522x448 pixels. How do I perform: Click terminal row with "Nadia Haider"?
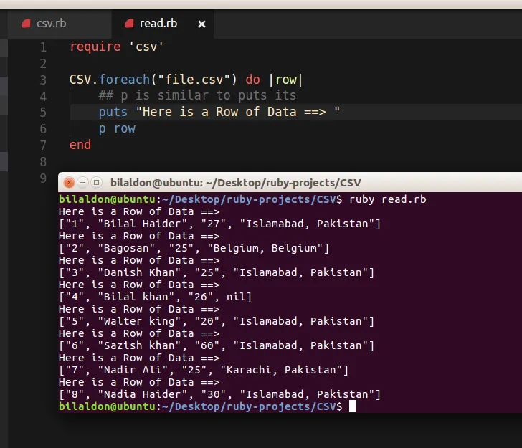pos(219,394)
